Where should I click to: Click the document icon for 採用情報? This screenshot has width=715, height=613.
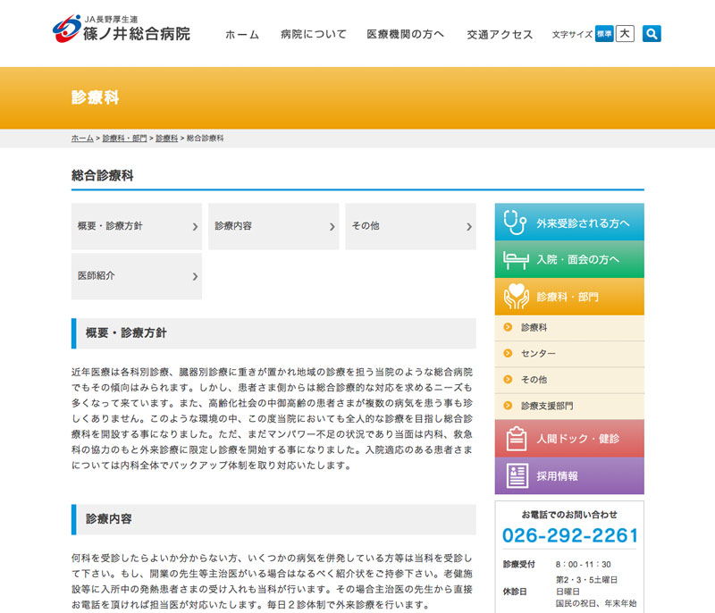point(517,475)
